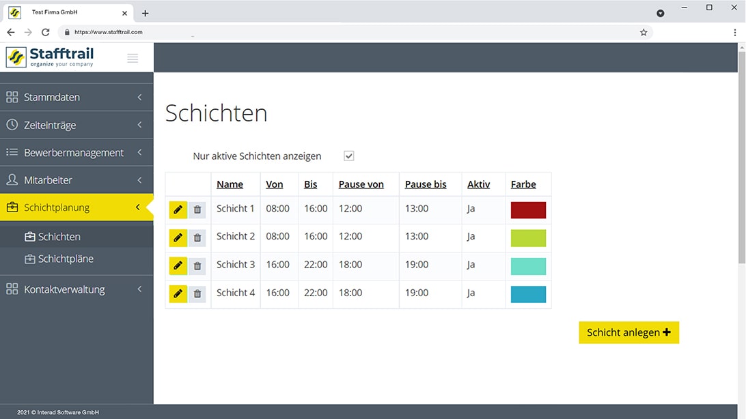Expand the Kontaktverwaltung chevron

point(139,289)
